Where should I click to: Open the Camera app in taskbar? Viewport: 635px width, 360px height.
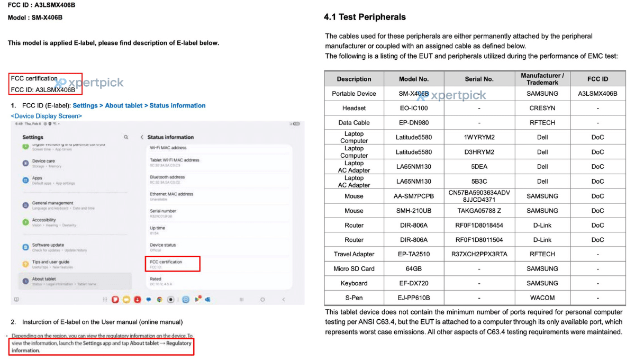pos(171,300)
